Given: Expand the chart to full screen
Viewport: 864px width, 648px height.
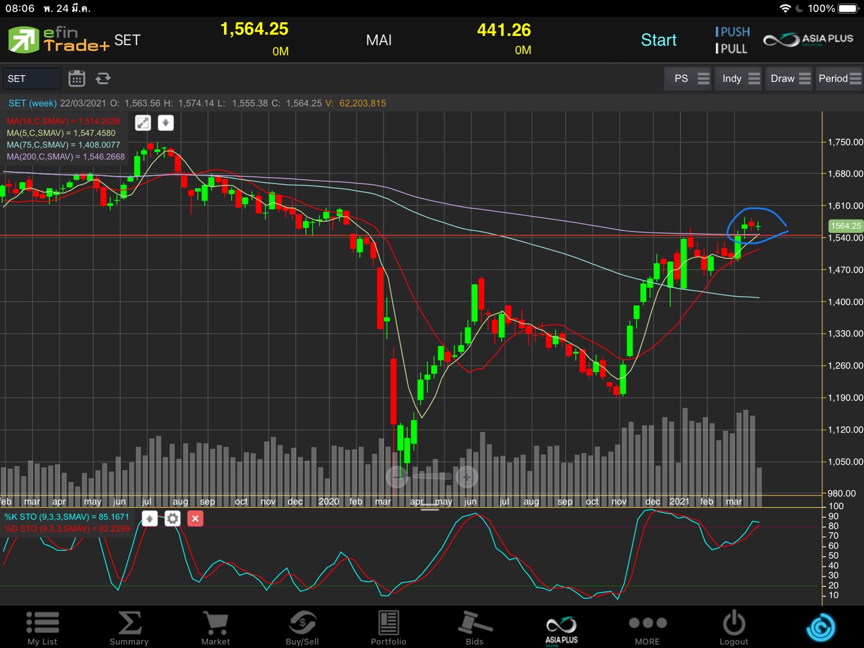Looking at the screenshot, I should coord(143,123).
